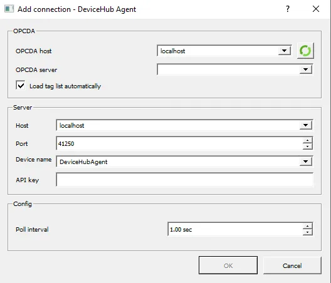331x283 pixels.
Task: Click the Device name label
Action: [x=34, y=160]
